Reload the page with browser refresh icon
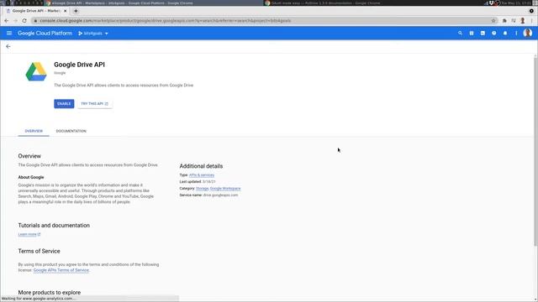This screenshot has height=302, width=538. pos(24,20)
